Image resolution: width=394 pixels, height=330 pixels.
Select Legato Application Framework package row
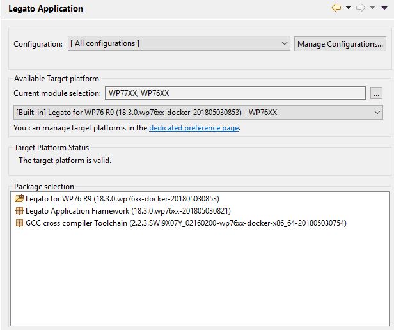tap(128, 211)
